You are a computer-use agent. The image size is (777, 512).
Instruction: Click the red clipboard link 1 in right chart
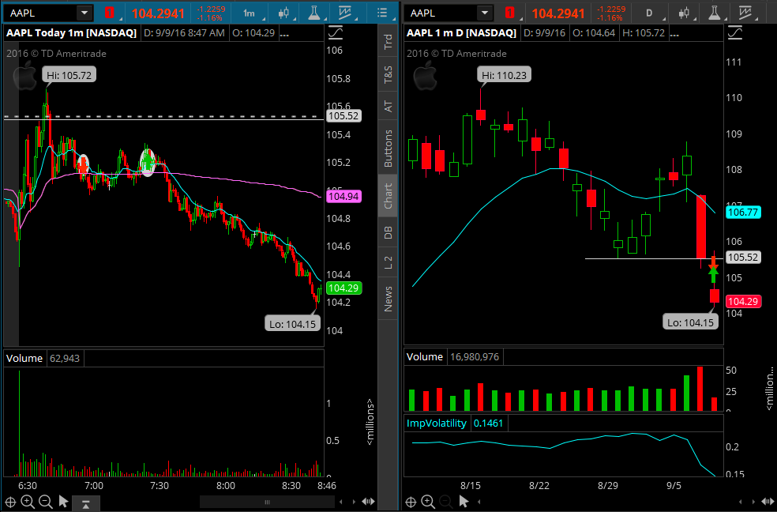tap(509, 13)
